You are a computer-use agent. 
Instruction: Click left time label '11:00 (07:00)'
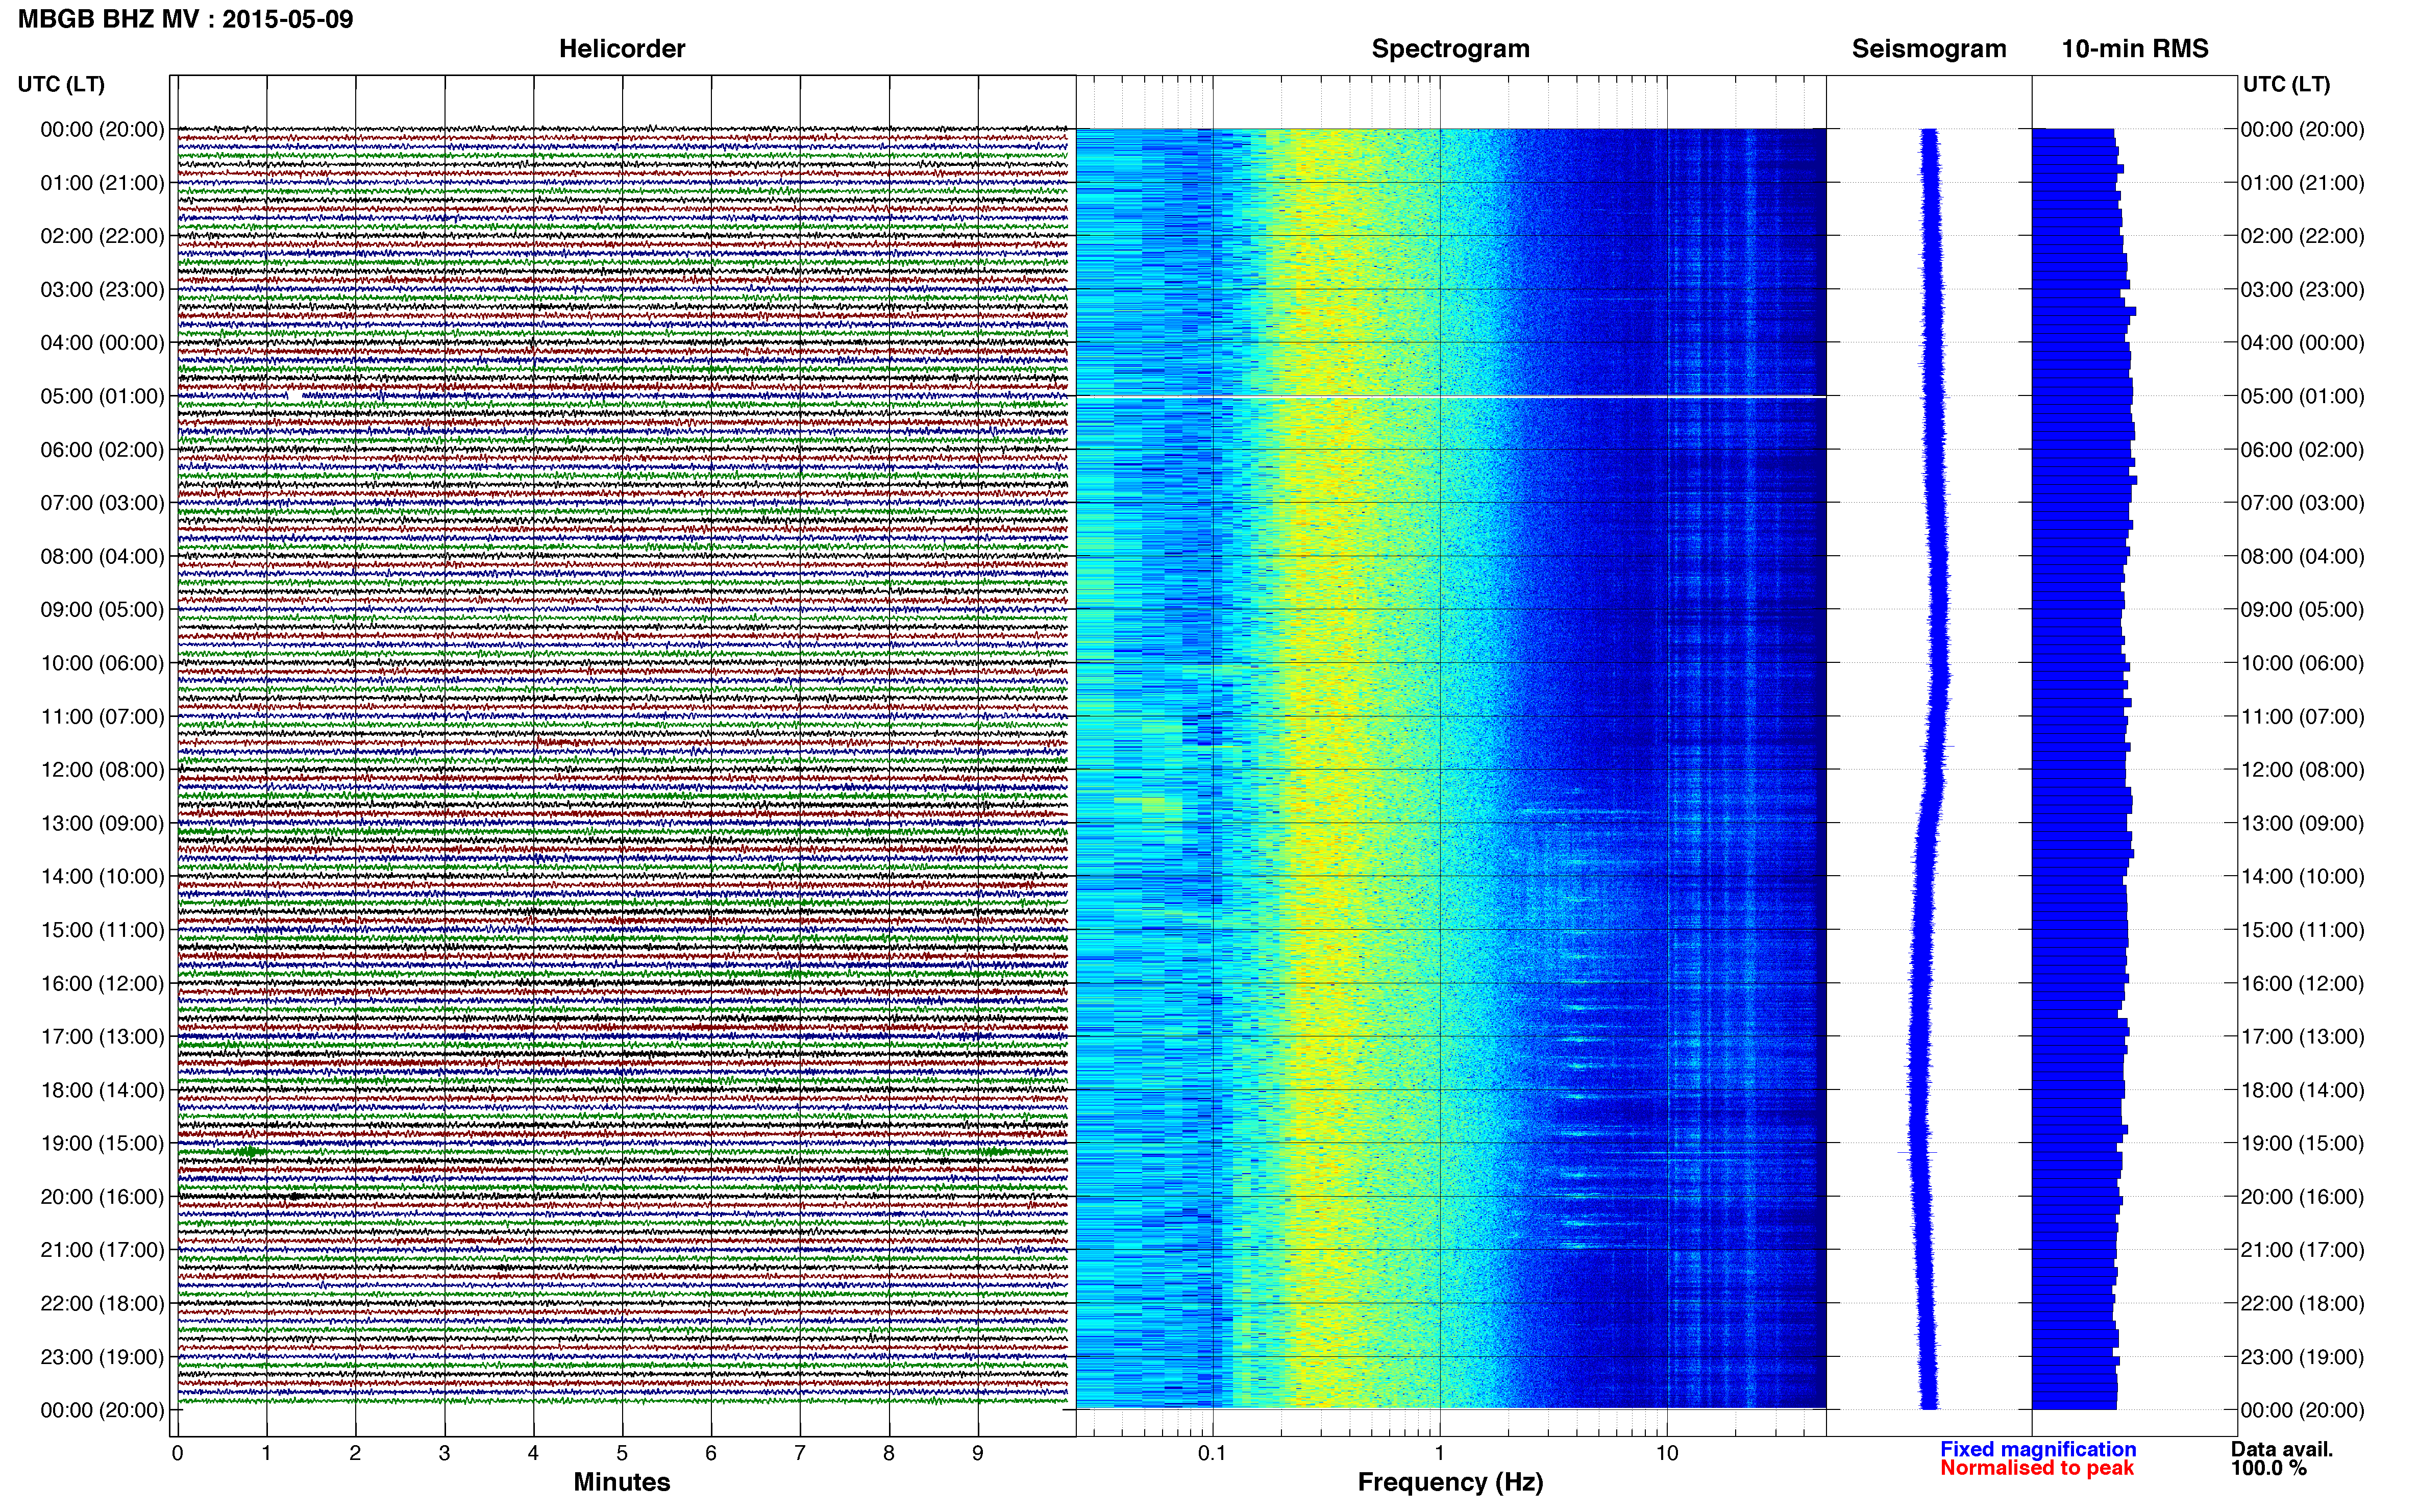(102, 716)
